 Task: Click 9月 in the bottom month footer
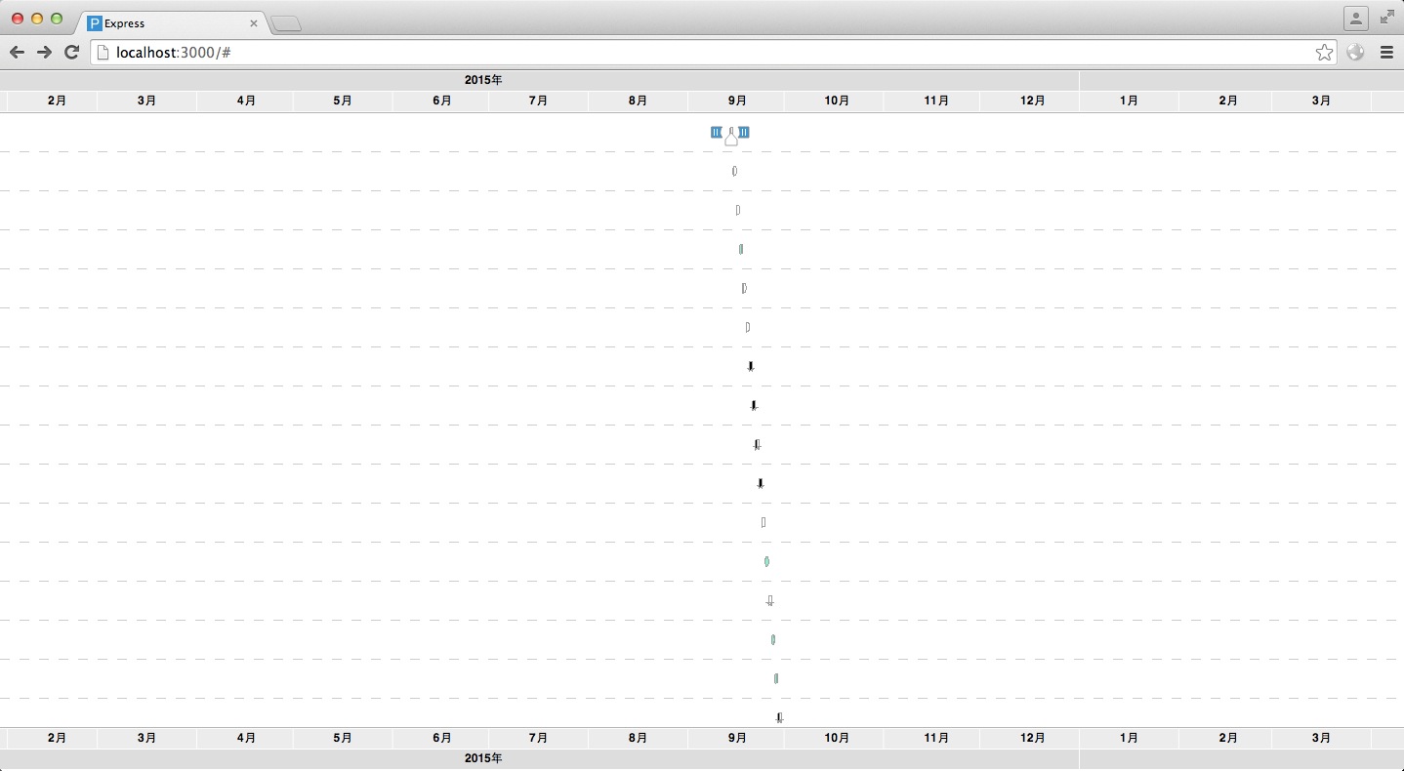pos(737,738)
